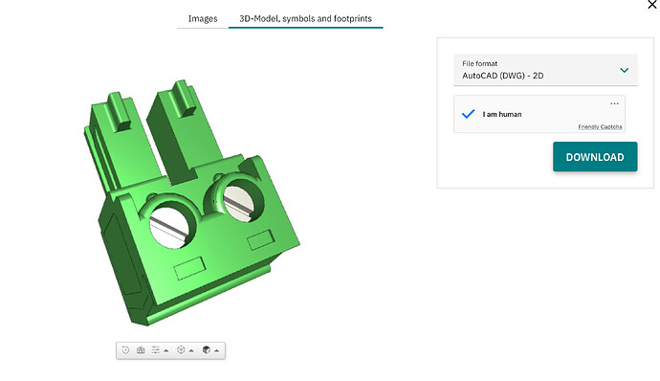Expand the arrow beside shaded cube icon
Image resolution: width=660 pixels, height=381 pixels.
coord(217,350)
